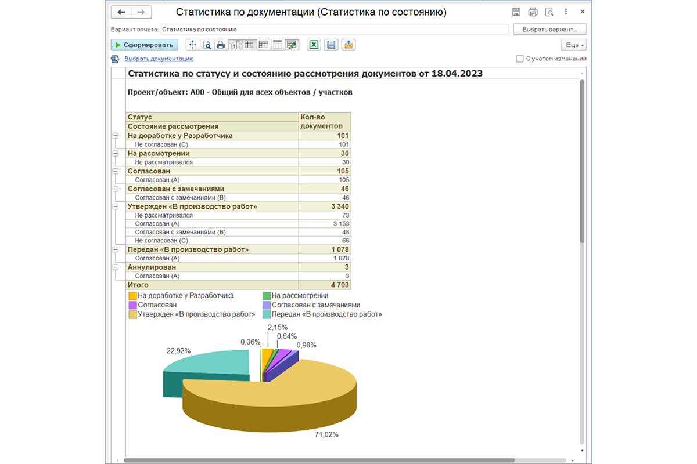697x464 pixels.
Task: Open the three-dots more menu in title bar
Action: pos(566,12)
